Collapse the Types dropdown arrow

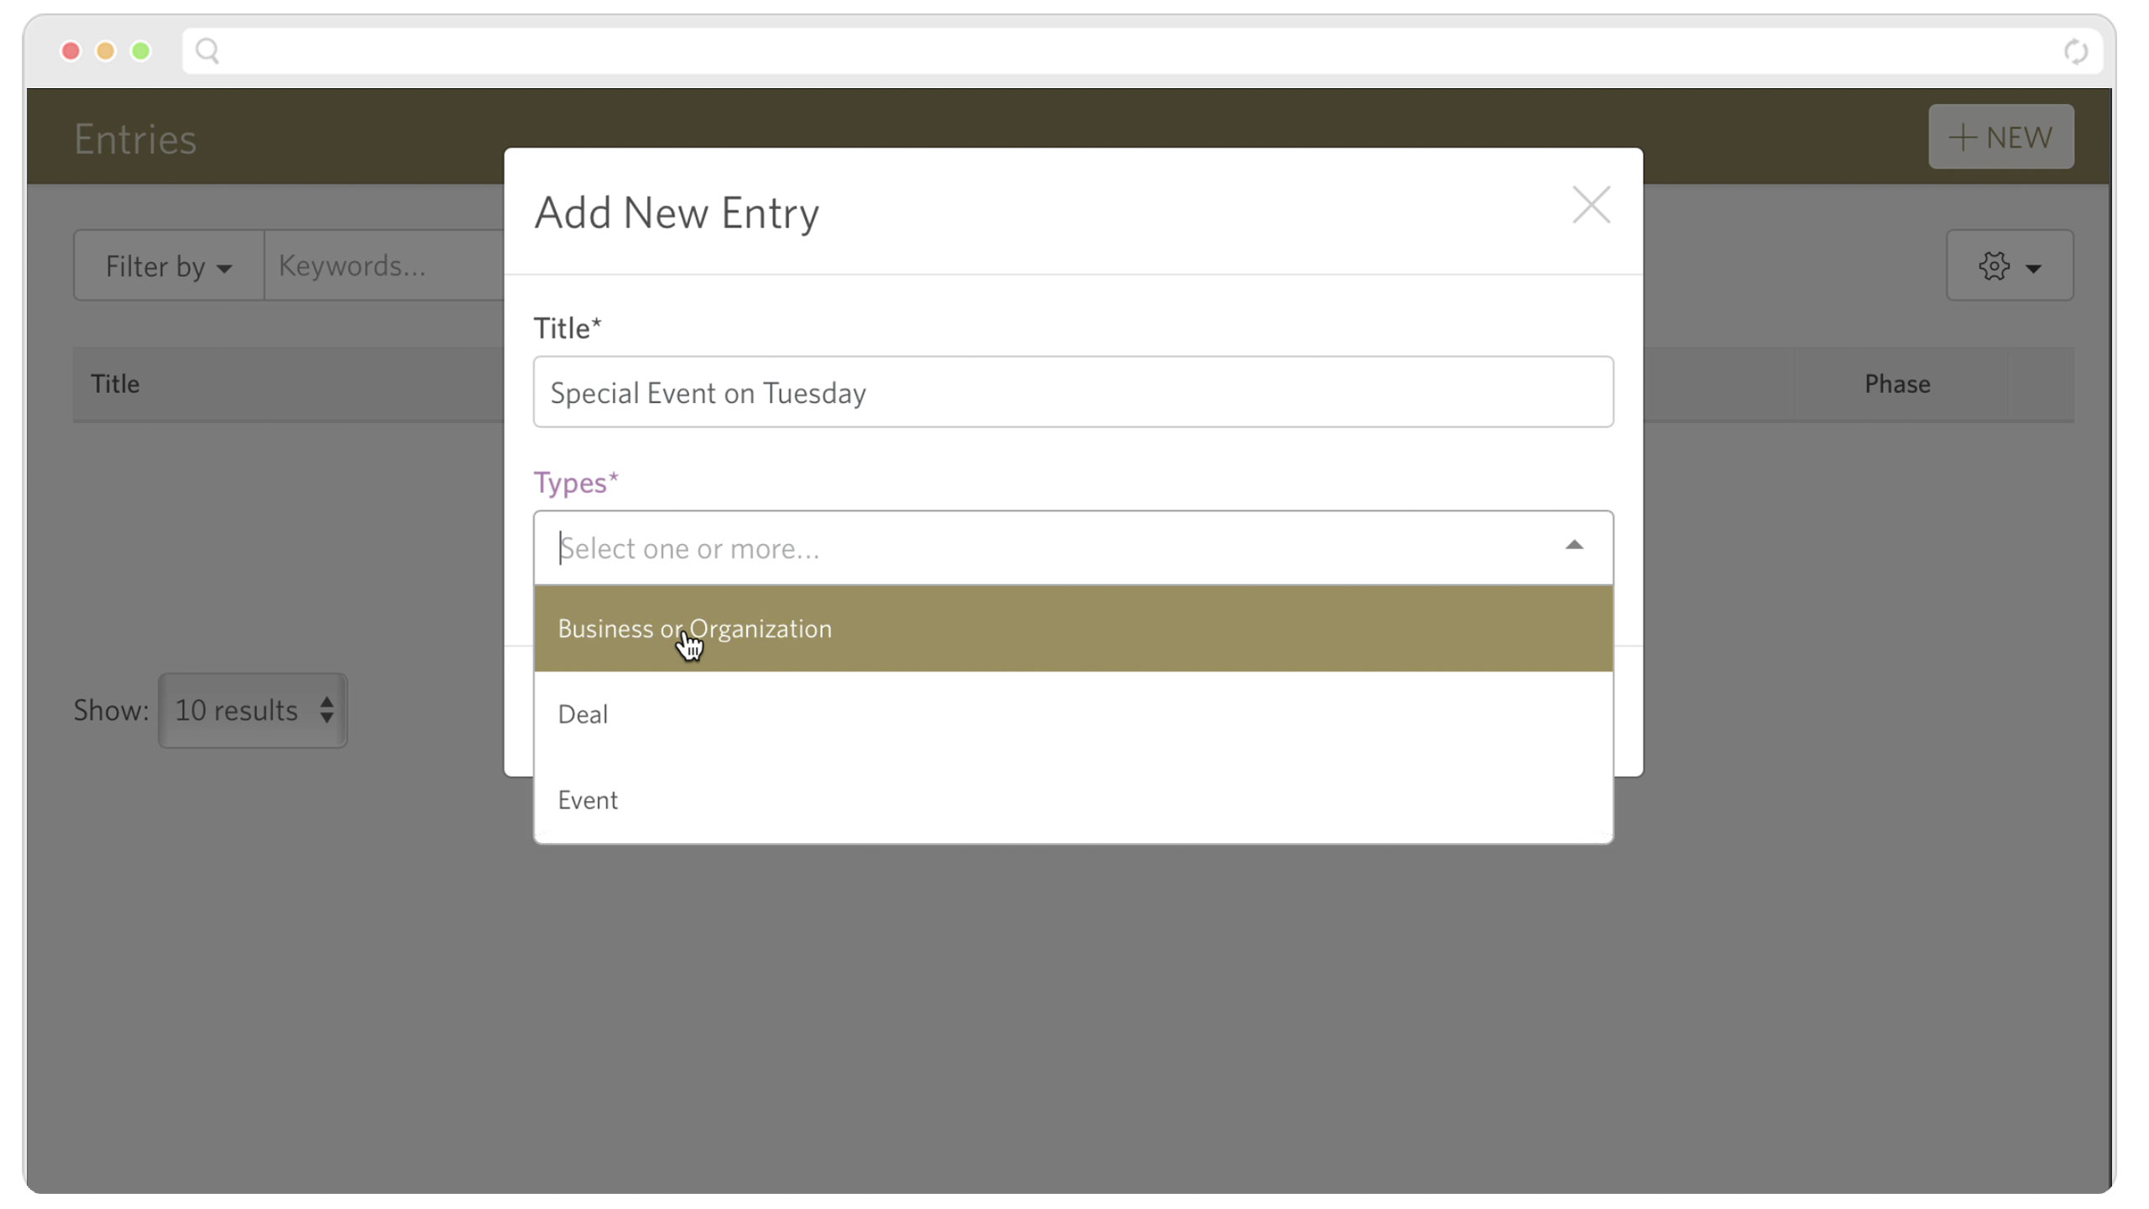(1574, 546)
